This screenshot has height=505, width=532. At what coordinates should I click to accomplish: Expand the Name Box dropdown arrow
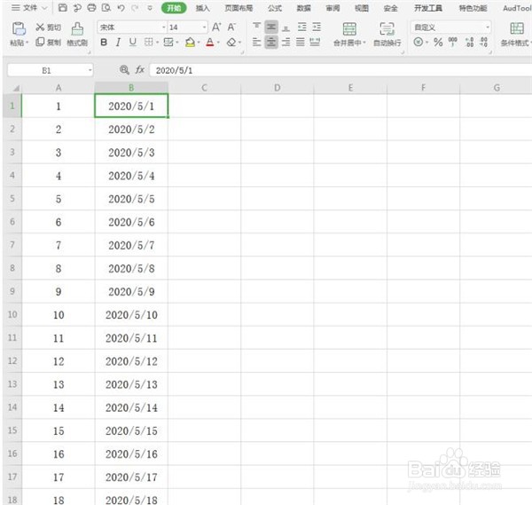(x=90, y=70)
